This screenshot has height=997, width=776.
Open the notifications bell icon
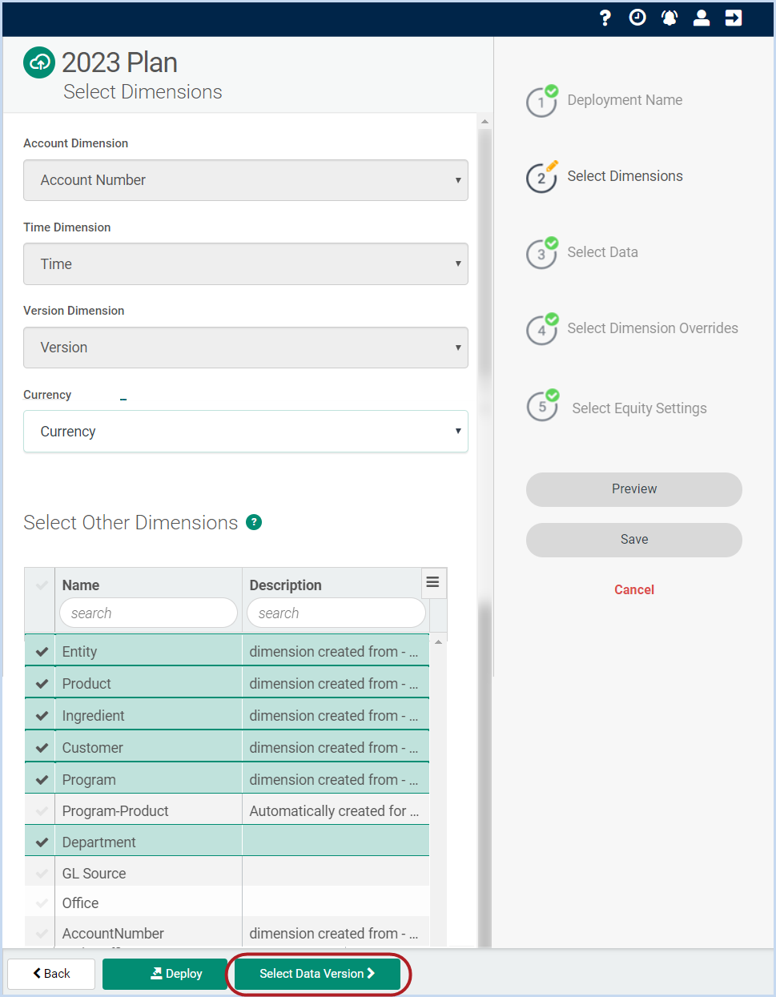pos(669,18)
